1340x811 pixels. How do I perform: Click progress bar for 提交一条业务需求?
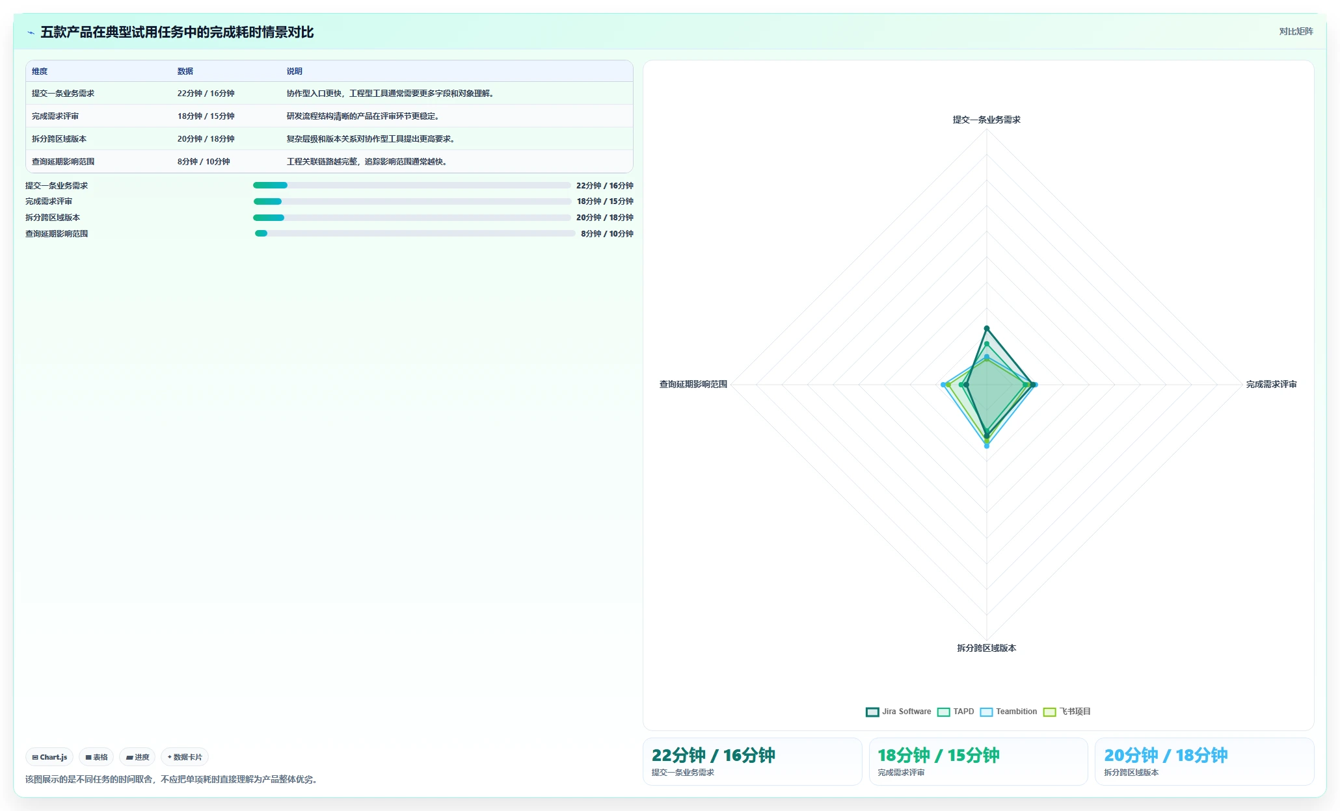412,185
